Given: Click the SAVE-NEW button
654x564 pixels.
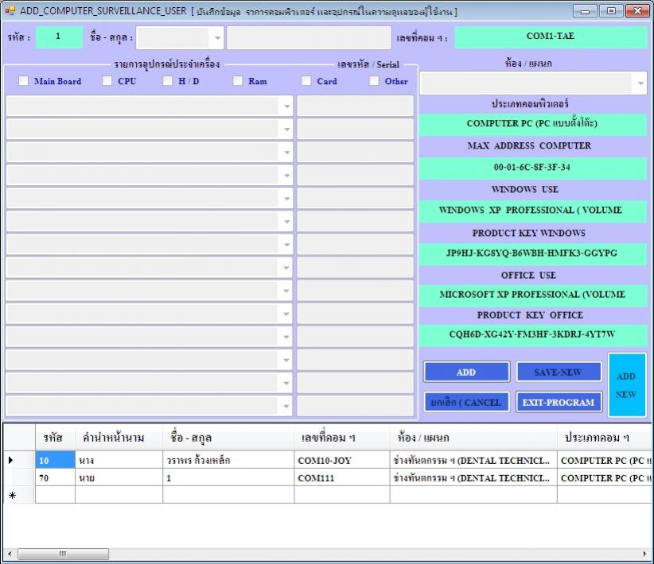Looking at the screenshot, I should click(x=558, y=372).
